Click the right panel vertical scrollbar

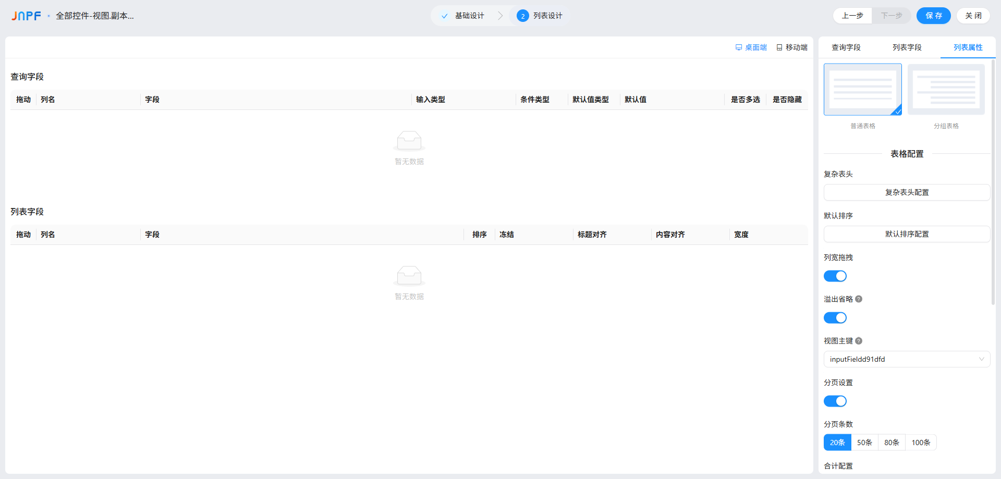(993, 182)
